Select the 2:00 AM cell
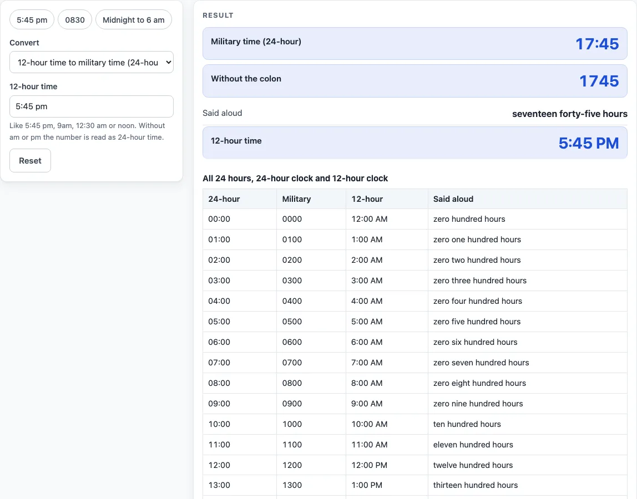This screenshot has width=637, height=499. point(387,260)
